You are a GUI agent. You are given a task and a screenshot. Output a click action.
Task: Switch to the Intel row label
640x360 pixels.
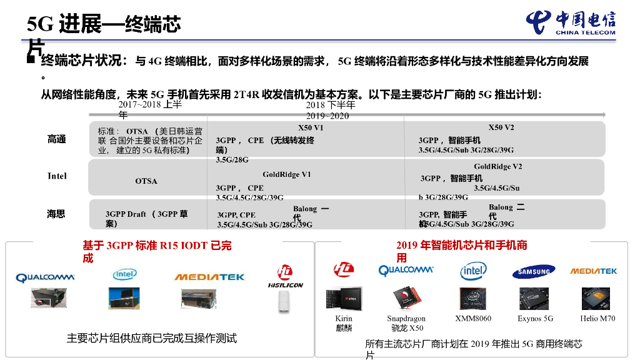[x=57, y=176]
